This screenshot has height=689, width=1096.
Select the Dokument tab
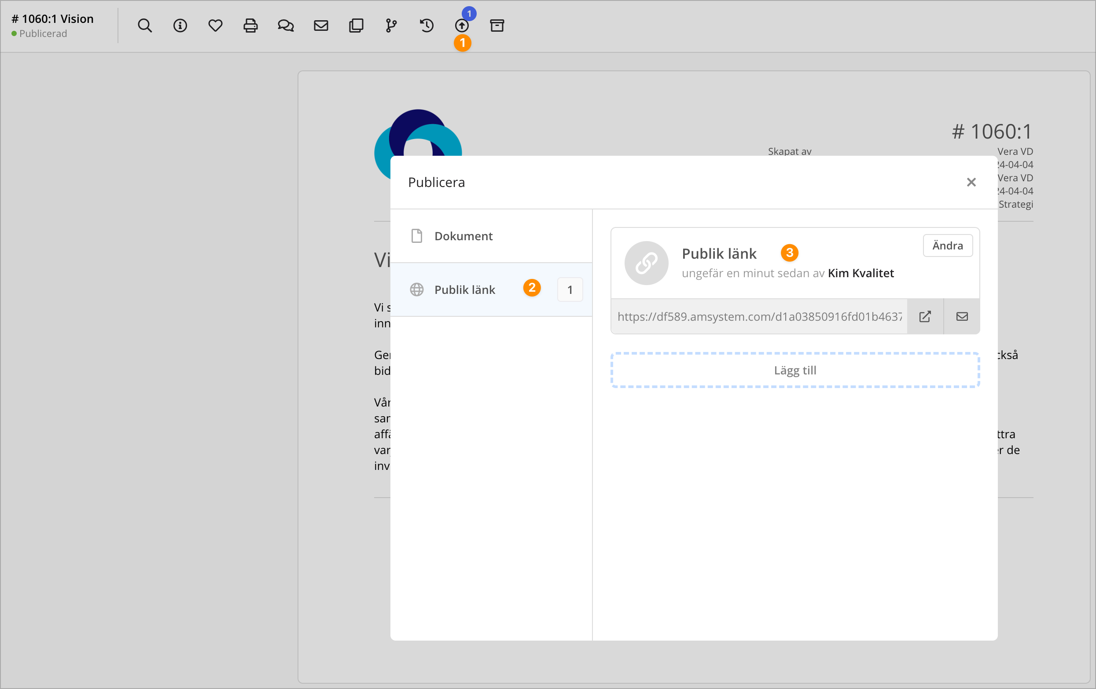[x=491, y=236]
